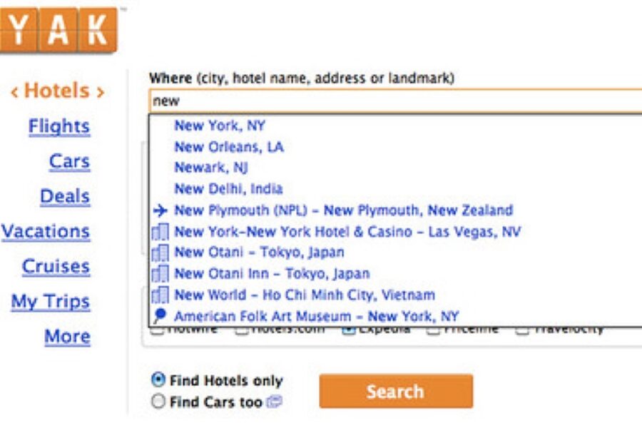Click the hotel icon beside New World – Ho Chi Minh City

tap(160, 295)
